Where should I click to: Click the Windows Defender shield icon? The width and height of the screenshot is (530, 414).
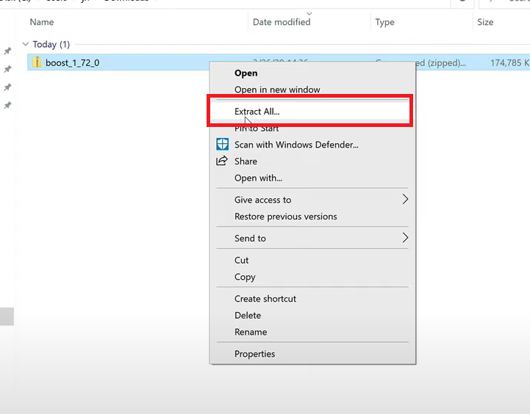(x=222, y=144)
